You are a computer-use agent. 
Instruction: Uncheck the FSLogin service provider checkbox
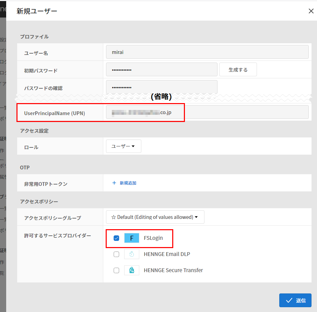click(x=116, y=238)
